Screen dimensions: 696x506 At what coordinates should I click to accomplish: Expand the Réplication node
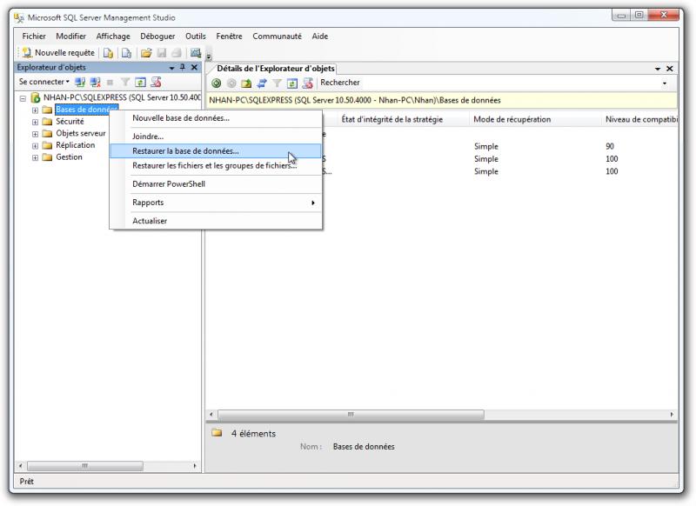click(35, 145)
